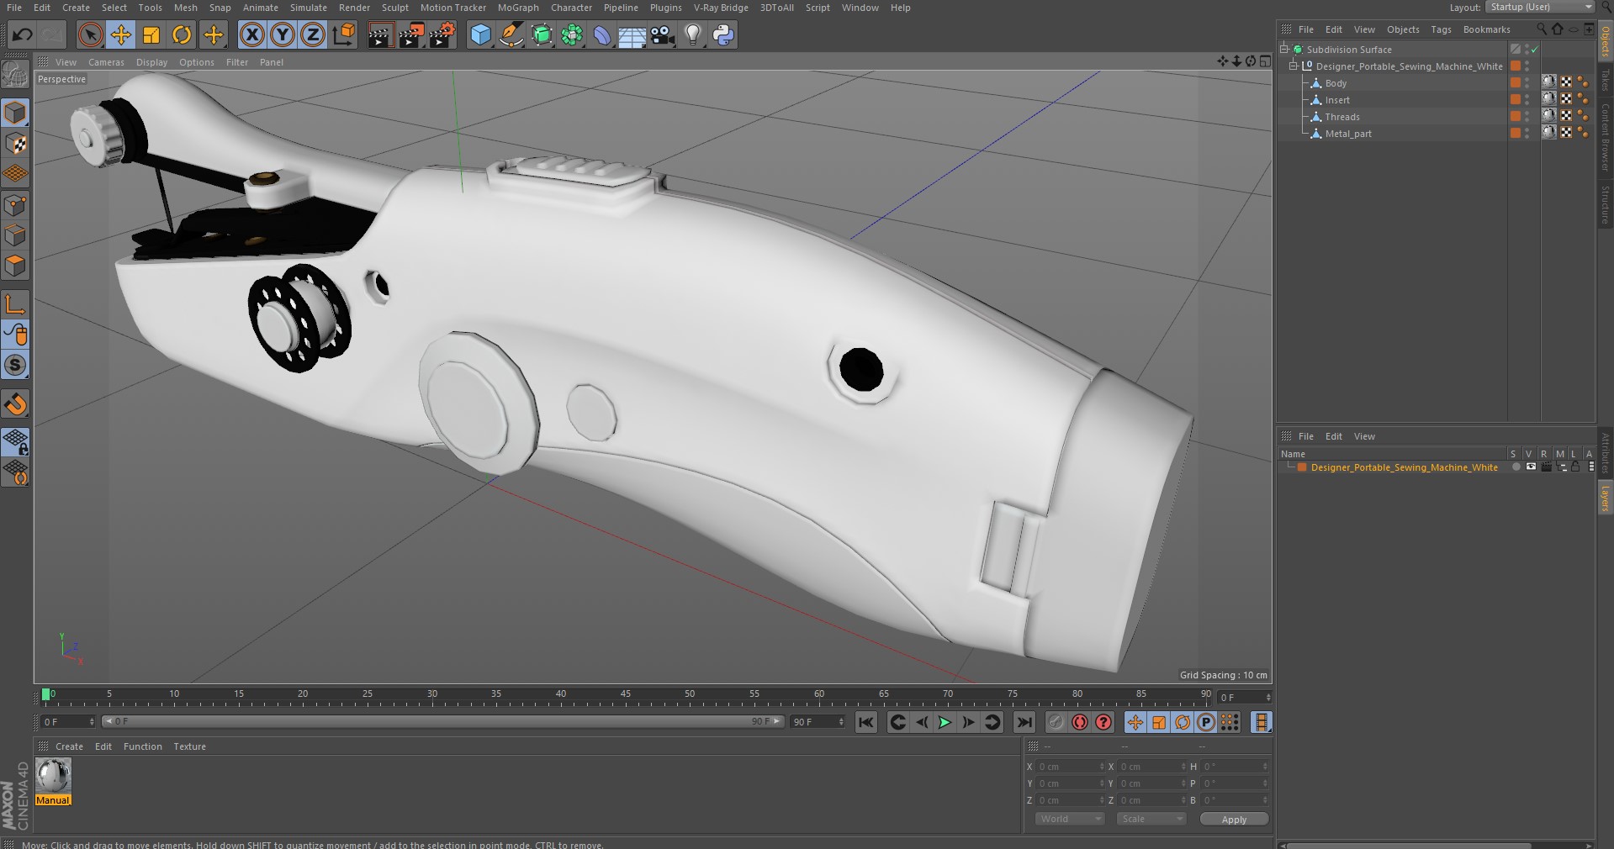Go to end of animation
This screenshot has height=849, width=1614.
click(x=1024, y=722)
